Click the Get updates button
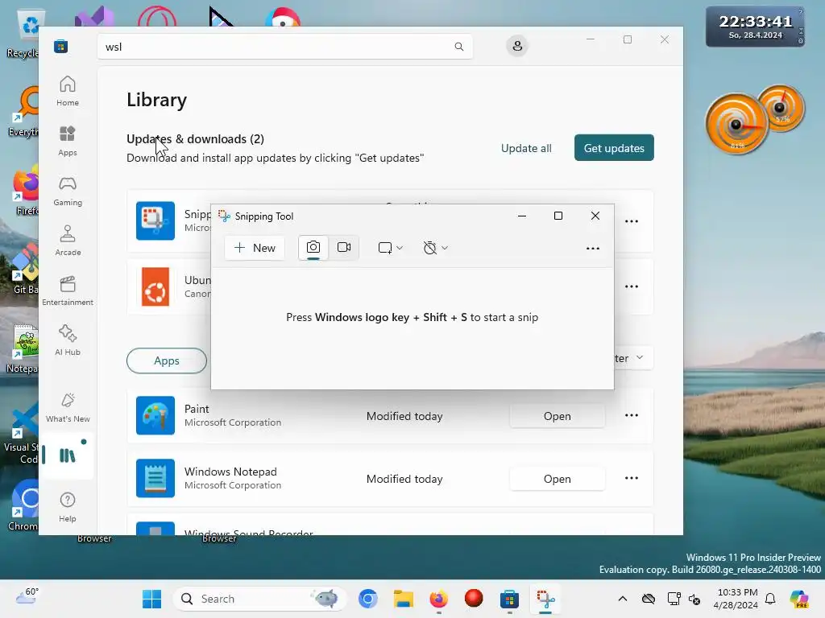Screen dimensions: 825x618 click(614, 148)
